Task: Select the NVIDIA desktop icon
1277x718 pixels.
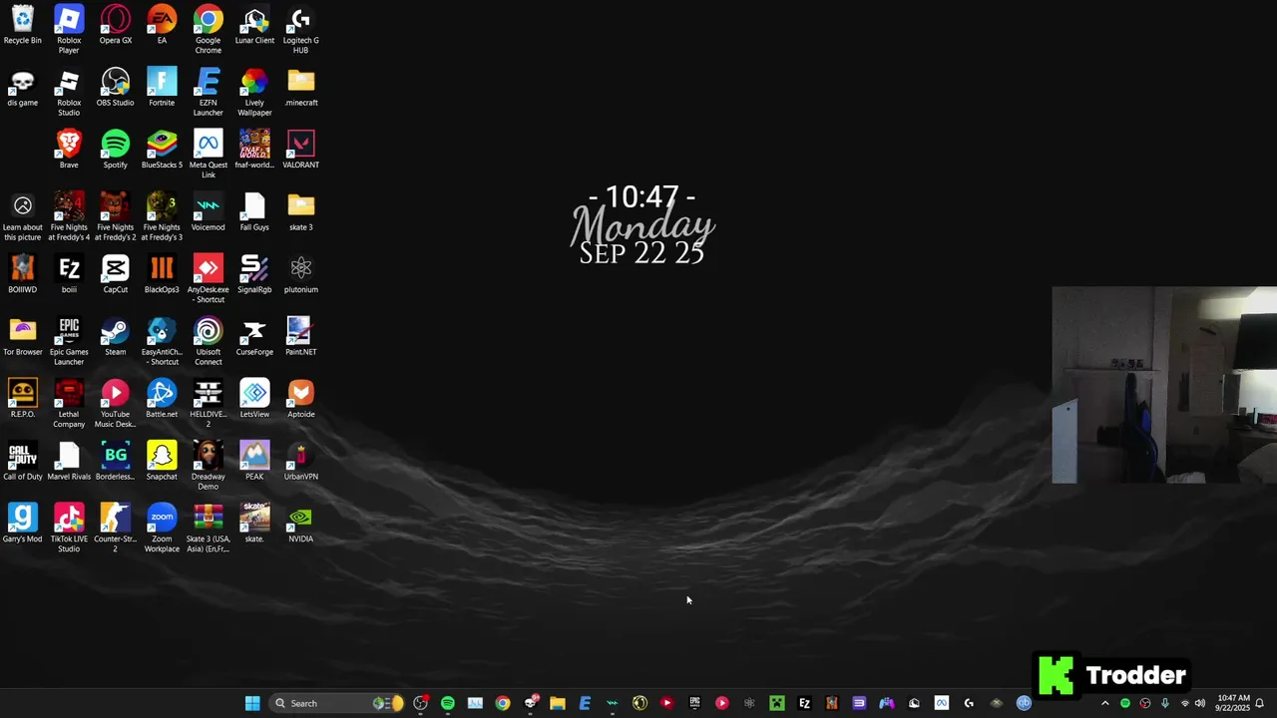Action: click(300, 524)
